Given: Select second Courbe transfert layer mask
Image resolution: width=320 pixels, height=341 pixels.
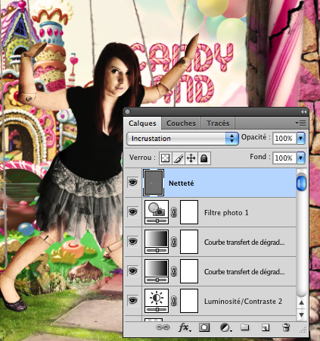Looking at the screenshot, I should coord(189,271).
